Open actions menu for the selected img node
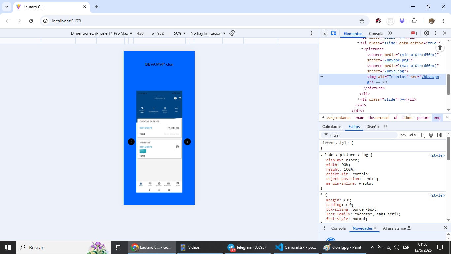Image resolution: width=451 pixels, height=254 pixels. point(321,76)
